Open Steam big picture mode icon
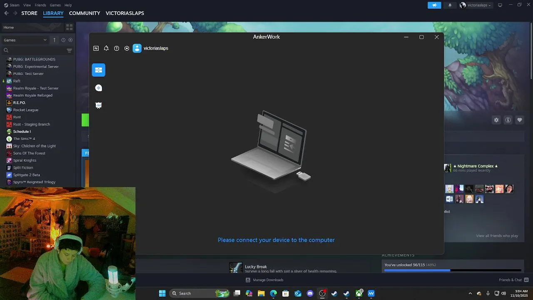This screenshot has width=533, height=300. point(500,5)
